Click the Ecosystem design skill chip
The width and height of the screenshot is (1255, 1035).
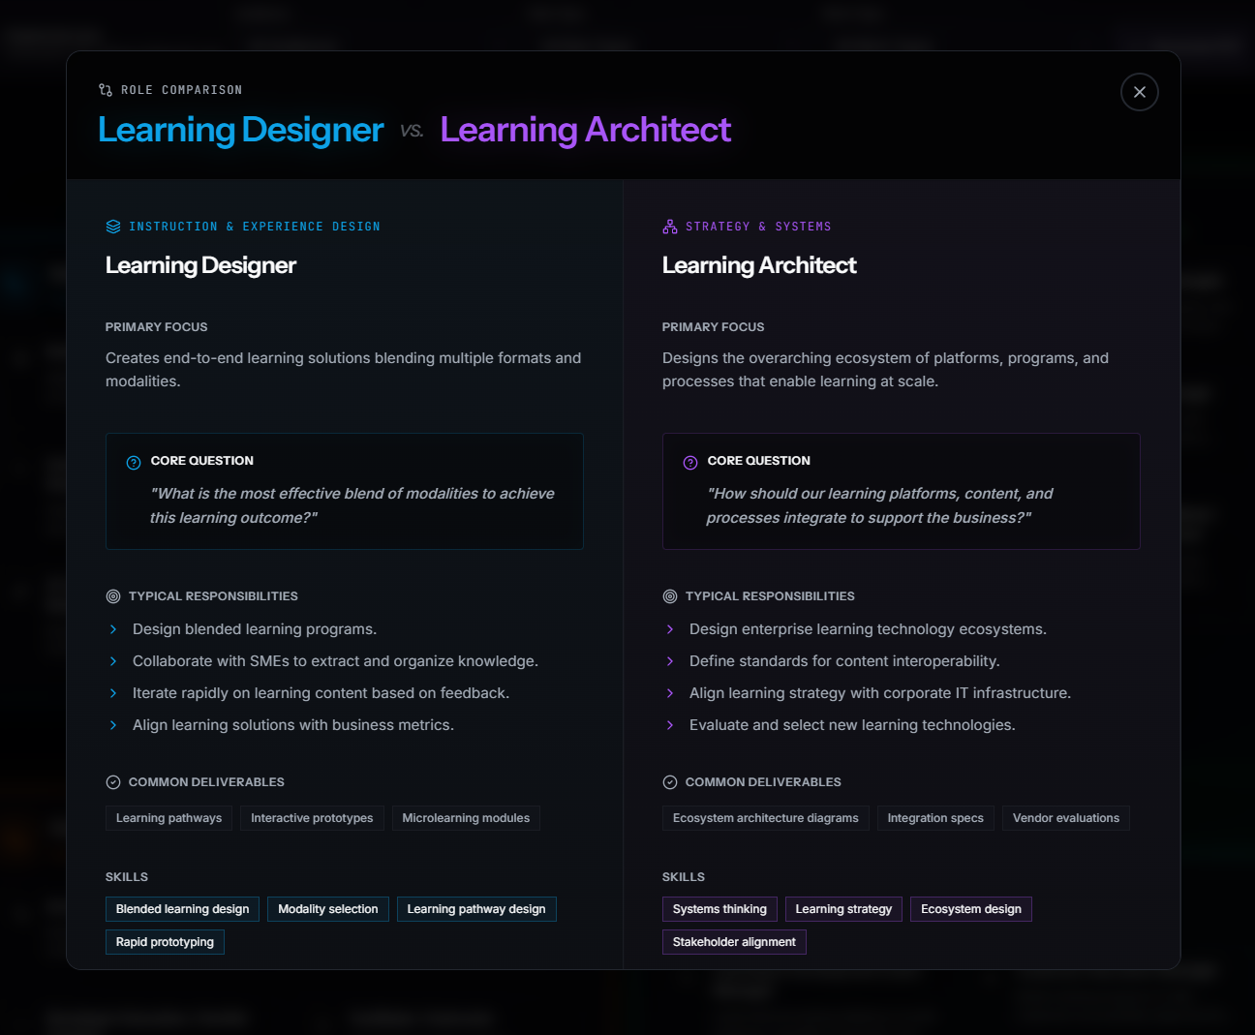971,909
